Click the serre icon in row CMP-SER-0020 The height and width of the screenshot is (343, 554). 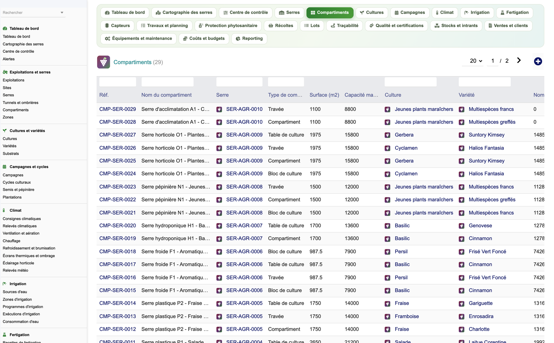[219, 226]
